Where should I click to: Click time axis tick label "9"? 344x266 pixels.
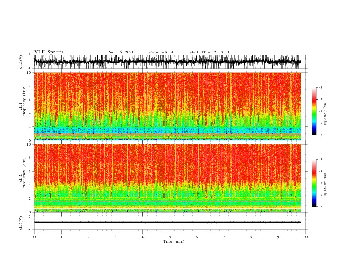tap(278, 237)
